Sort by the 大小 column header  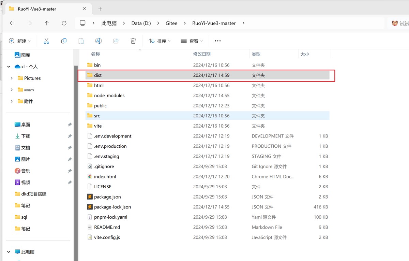(x=305, y=54)
